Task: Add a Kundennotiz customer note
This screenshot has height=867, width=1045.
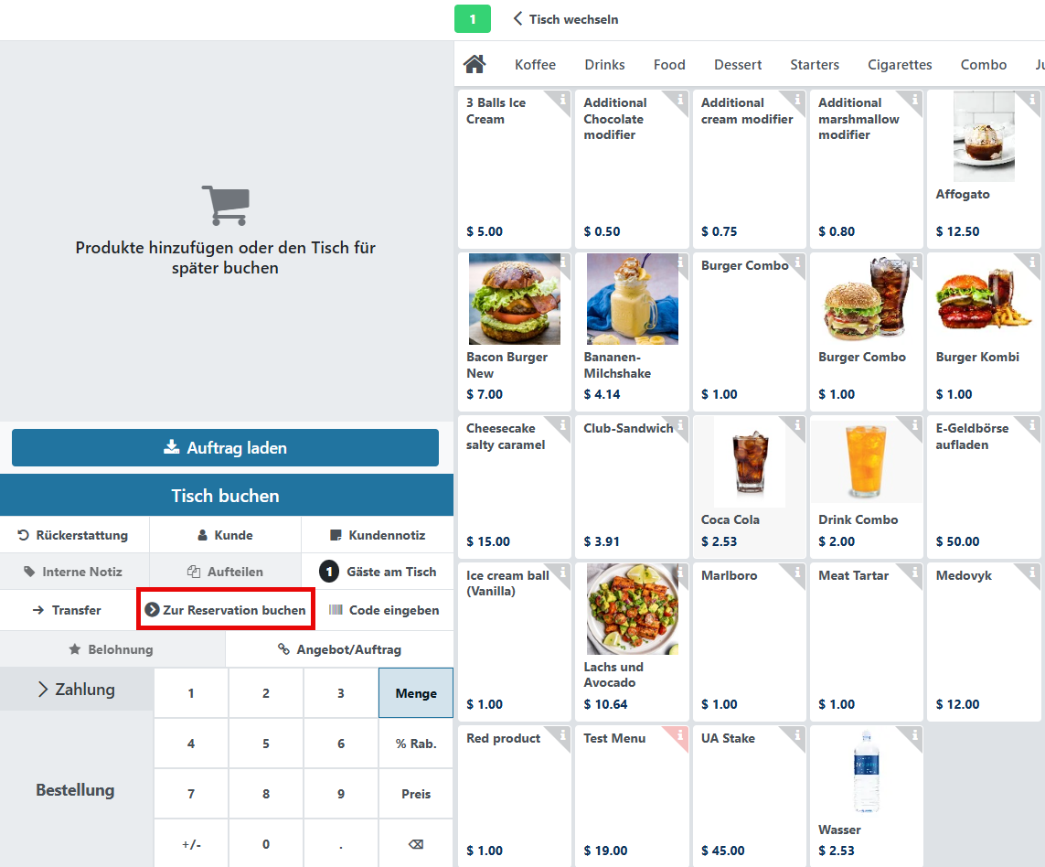Action: point(377,535)
